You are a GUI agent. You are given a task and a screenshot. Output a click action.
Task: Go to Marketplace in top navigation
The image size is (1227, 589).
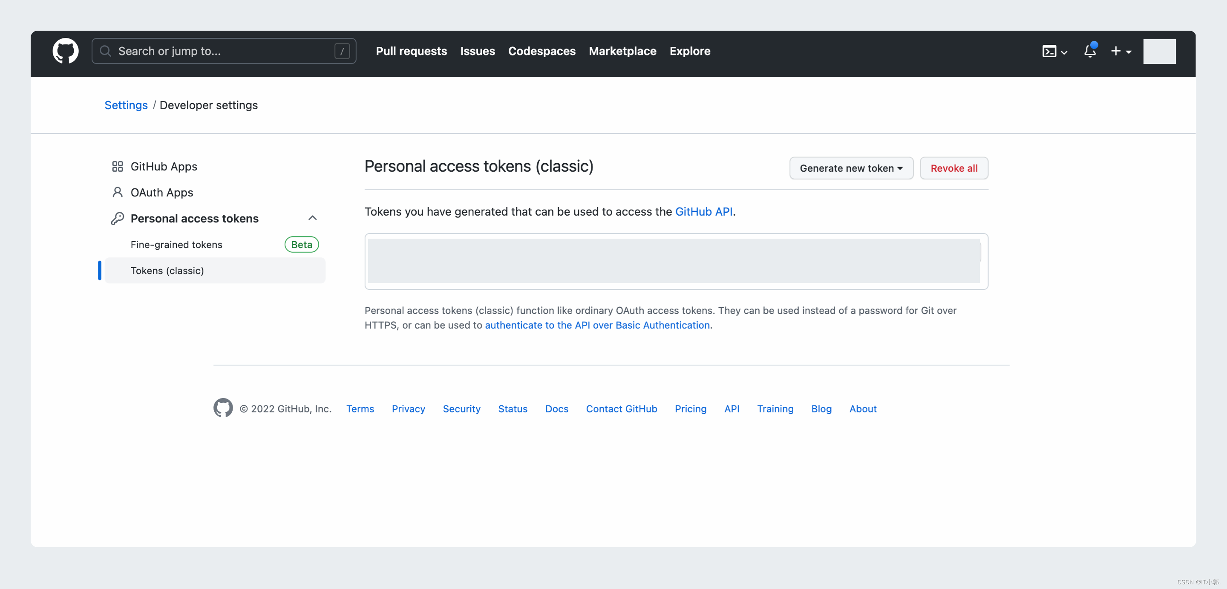[x=622, y=51]
